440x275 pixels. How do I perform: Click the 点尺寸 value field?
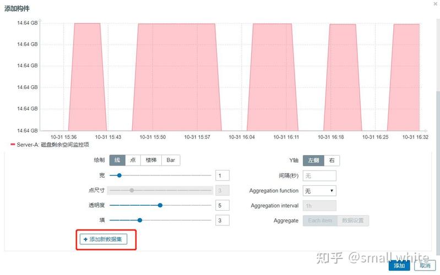tap(222, 190)
